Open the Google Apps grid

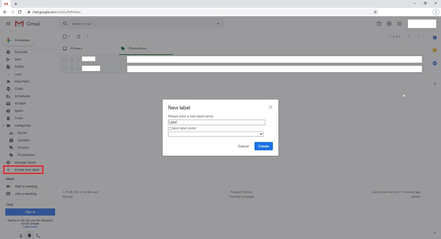point(399,24)
